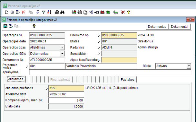Click the Operacijos data field 2026.06.01
196x122 pixels.
coord(47,41)
